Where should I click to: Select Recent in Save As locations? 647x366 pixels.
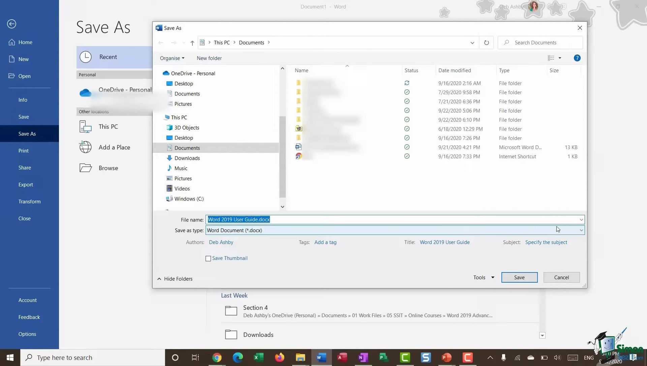tap(115, 57)
